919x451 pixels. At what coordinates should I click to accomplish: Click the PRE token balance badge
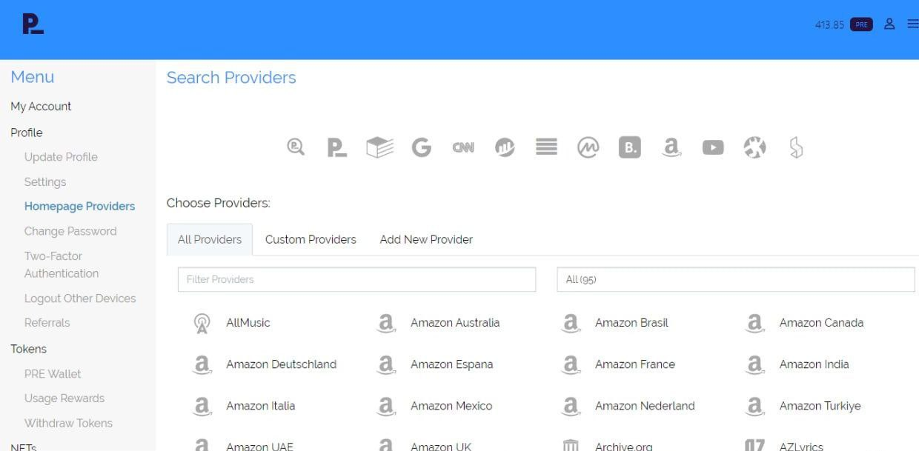tap(861, 24)
